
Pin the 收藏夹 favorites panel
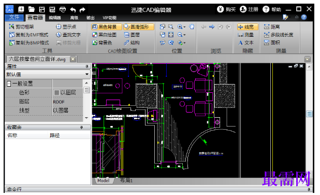coord(81,128)
